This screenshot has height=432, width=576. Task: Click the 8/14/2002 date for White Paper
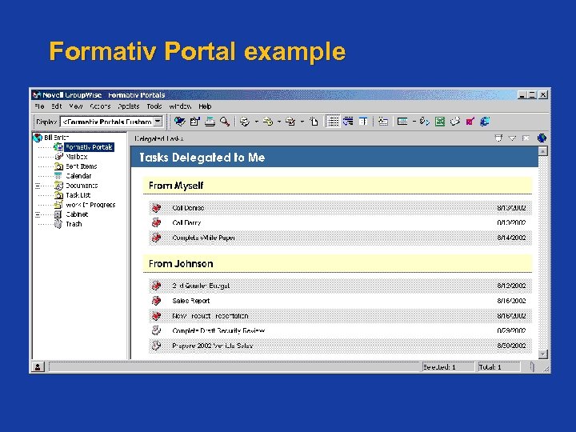point(511,238)
